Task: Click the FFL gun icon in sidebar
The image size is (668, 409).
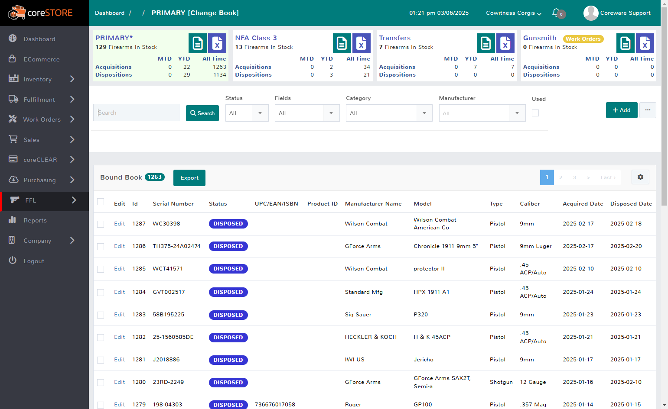Action: (15, 200)
